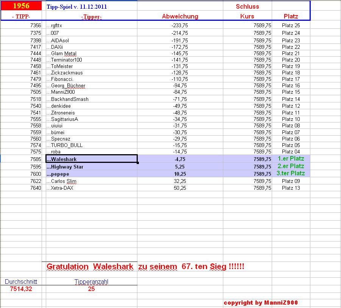
Task: Click the -Tipper- header cell
Action: click(x=91, y=17)
